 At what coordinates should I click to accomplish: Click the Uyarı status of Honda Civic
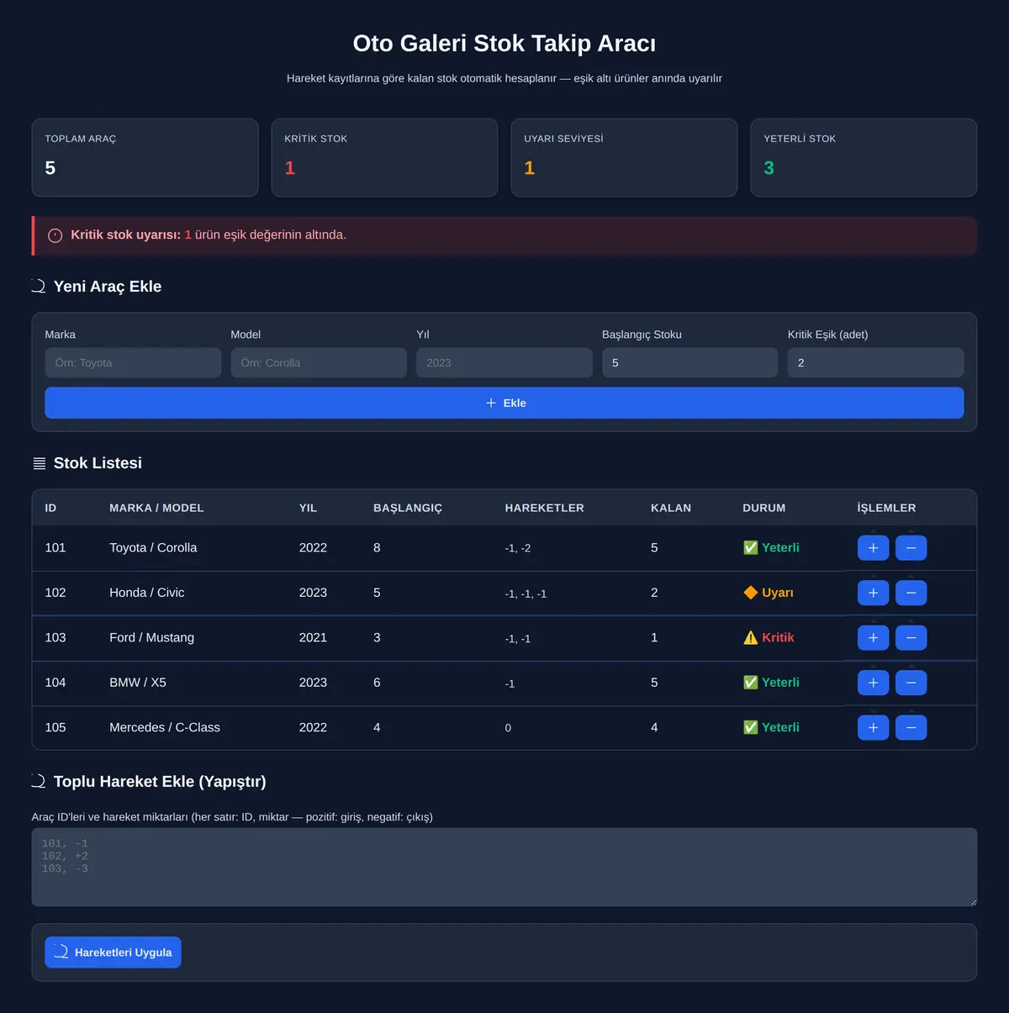point(769,593)
